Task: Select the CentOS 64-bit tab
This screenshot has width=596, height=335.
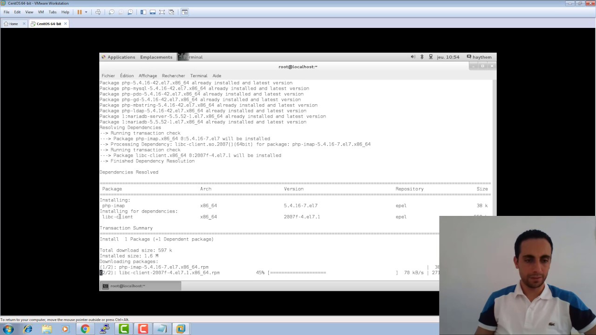Action: [x=46, y=24]
